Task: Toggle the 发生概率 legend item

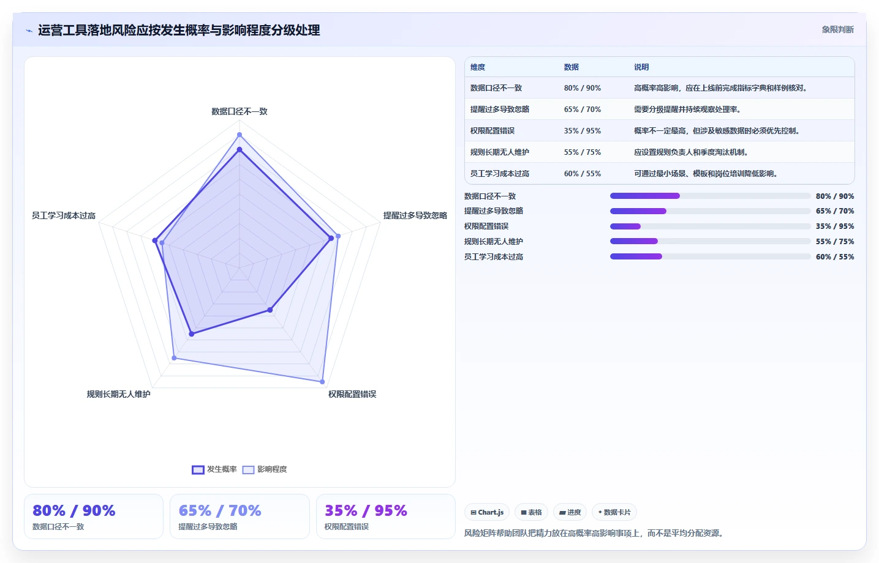Action: pyautogui.click(x=214, y=469)
